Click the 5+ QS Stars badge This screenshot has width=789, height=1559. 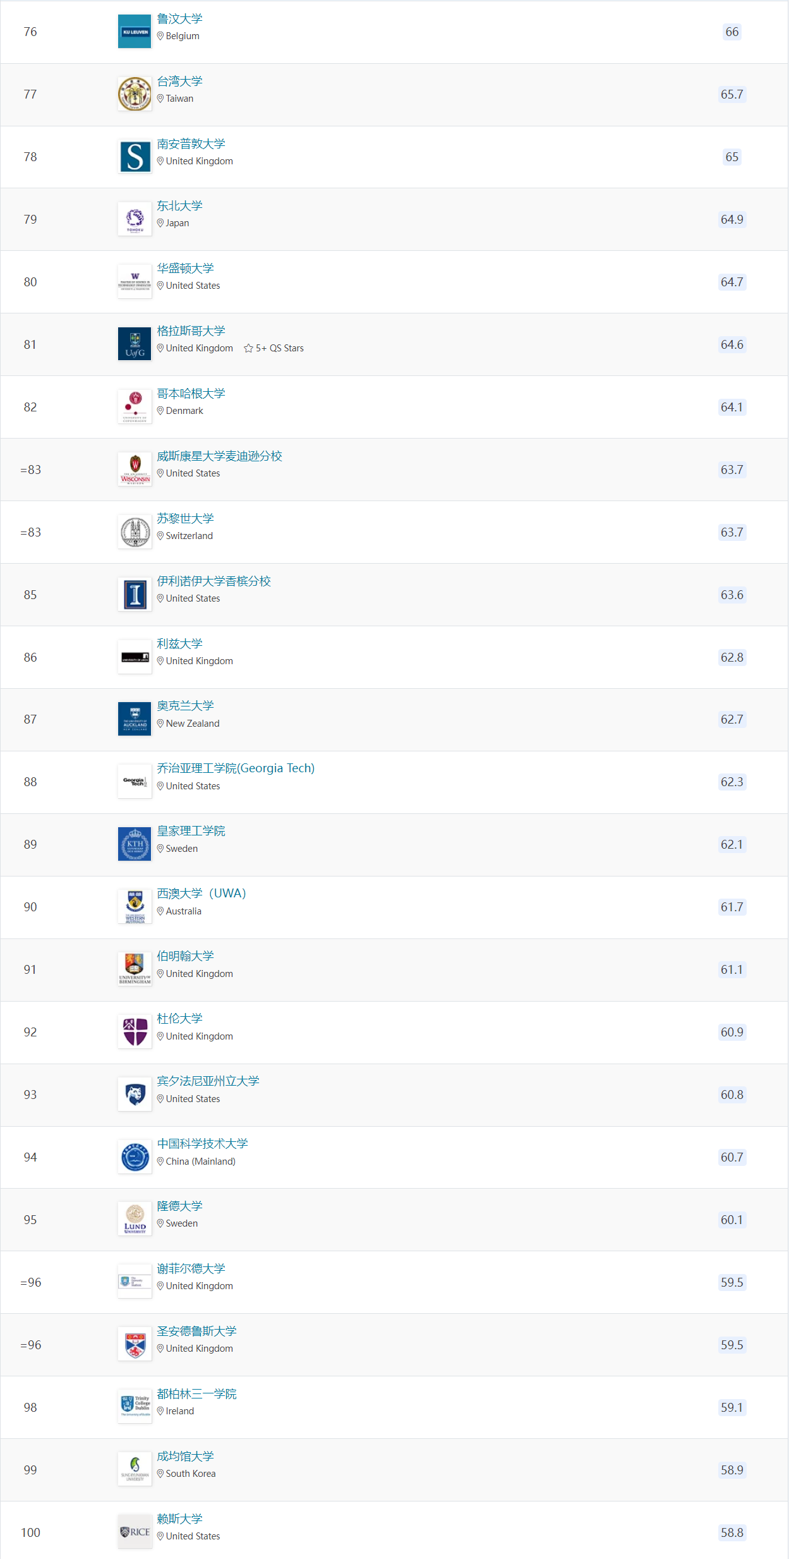(x=274, y=348)
